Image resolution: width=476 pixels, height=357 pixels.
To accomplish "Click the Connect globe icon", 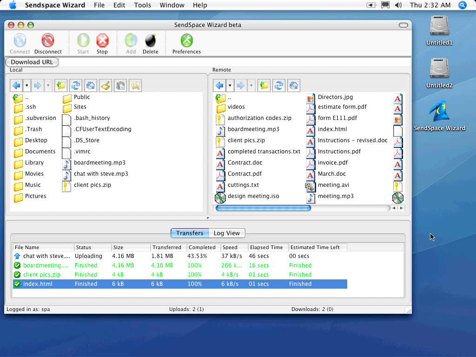I will pyautogui.click(x=20, y=40).
